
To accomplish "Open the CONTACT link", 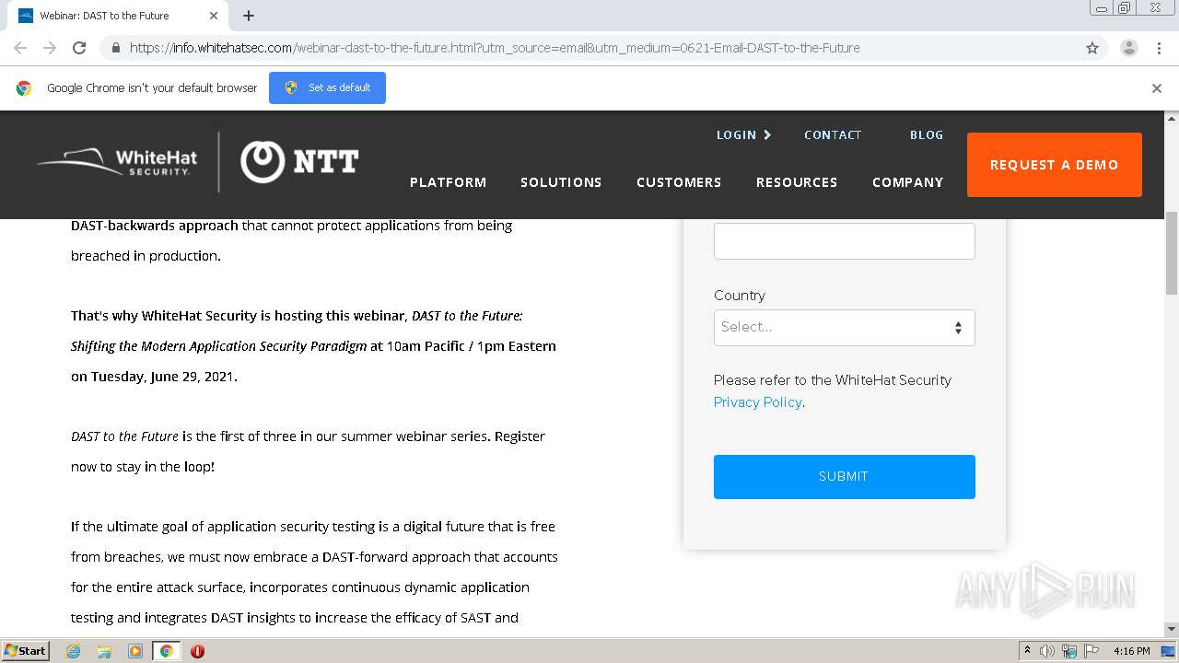I will 833,134.
